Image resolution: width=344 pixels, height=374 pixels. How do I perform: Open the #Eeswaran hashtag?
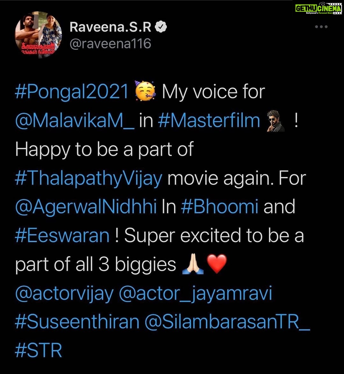point(62,235)
